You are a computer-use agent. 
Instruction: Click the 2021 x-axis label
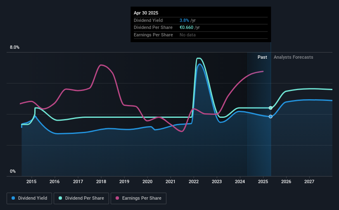click(x=171, y=181)
